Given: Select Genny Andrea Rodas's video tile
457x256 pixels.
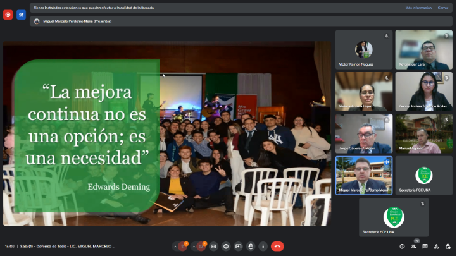Looking at the screenshot, I should point(424,92).
